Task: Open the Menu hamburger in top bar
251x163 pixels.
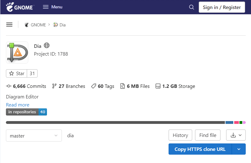Action: click(53, 7)
